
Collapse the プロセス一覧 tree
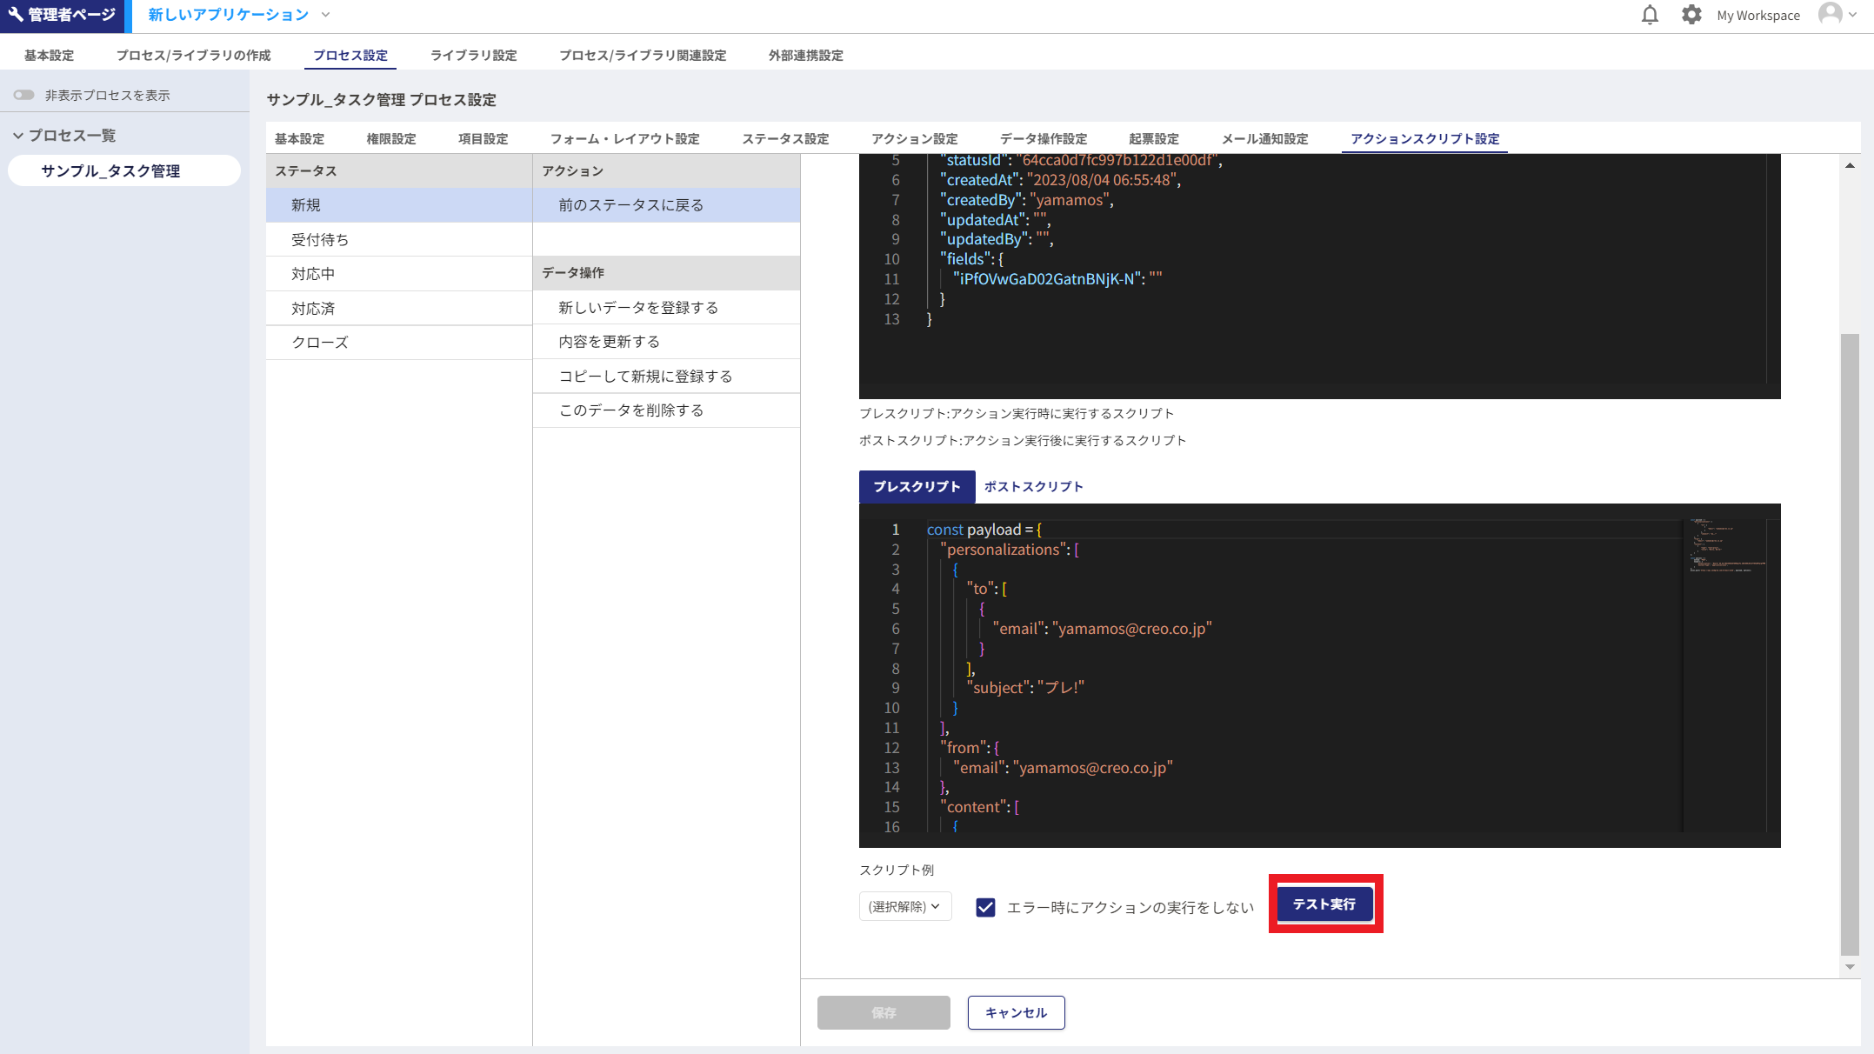coord(17,136)
